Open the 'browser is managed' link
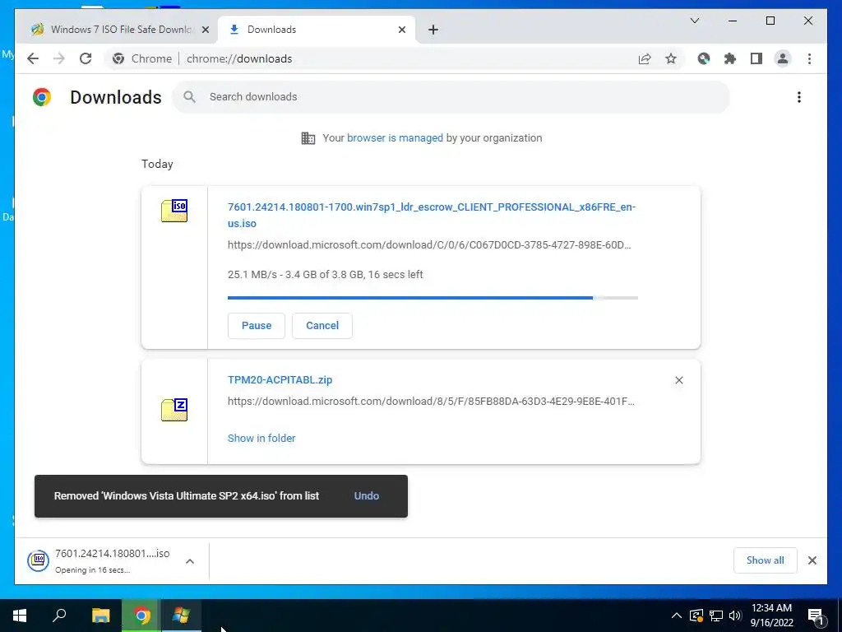Viewport: 842px width, 632px height. (395, 138)
